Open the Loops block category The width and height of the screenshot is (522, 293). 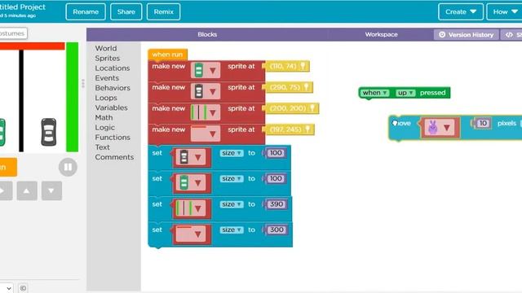pos(106,98)
